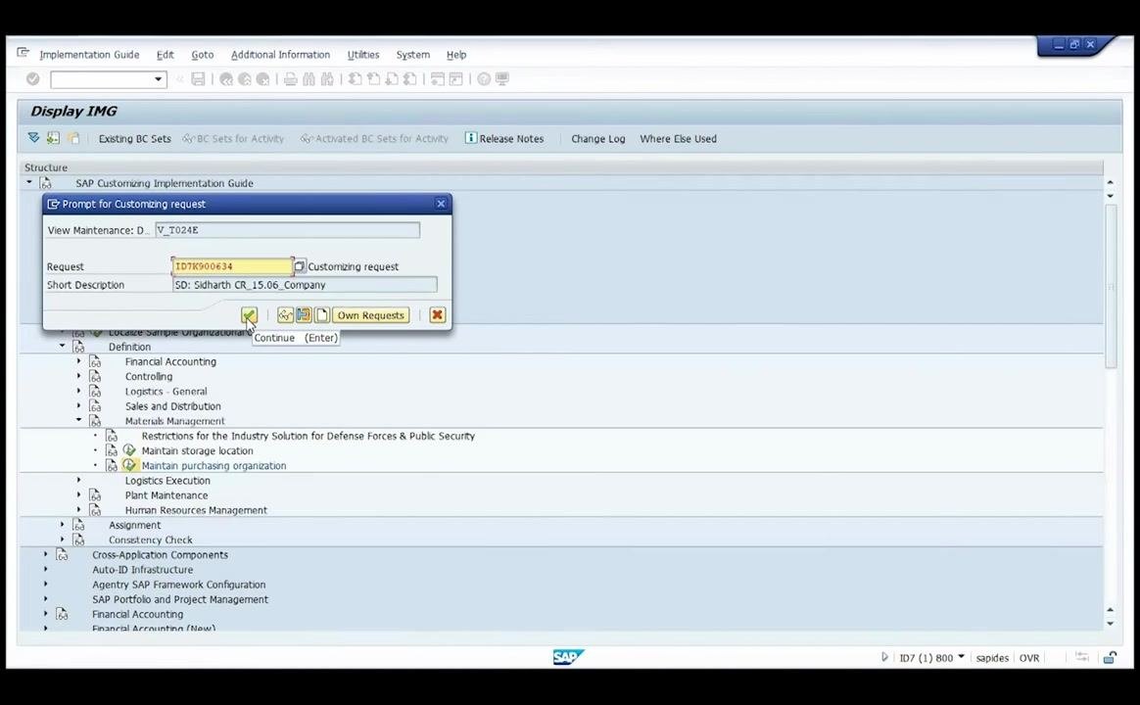Open the Utilities menu
The image size is (1140, 705).
[x=362, y=55]
